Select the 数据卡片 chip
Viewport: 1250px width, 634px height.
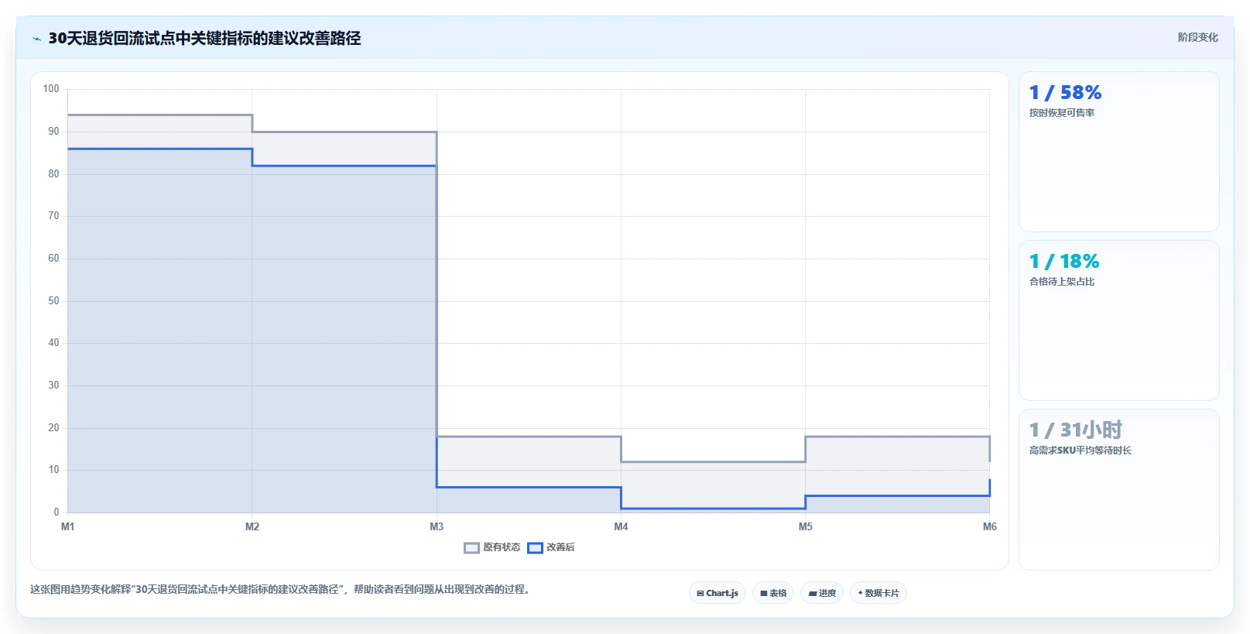tap(878, 593)
